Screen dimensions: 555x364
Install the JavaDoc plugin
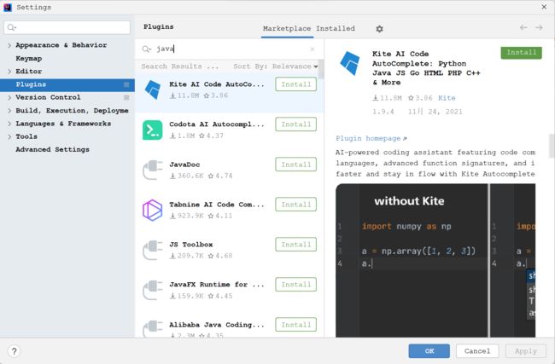click(296, 165)
